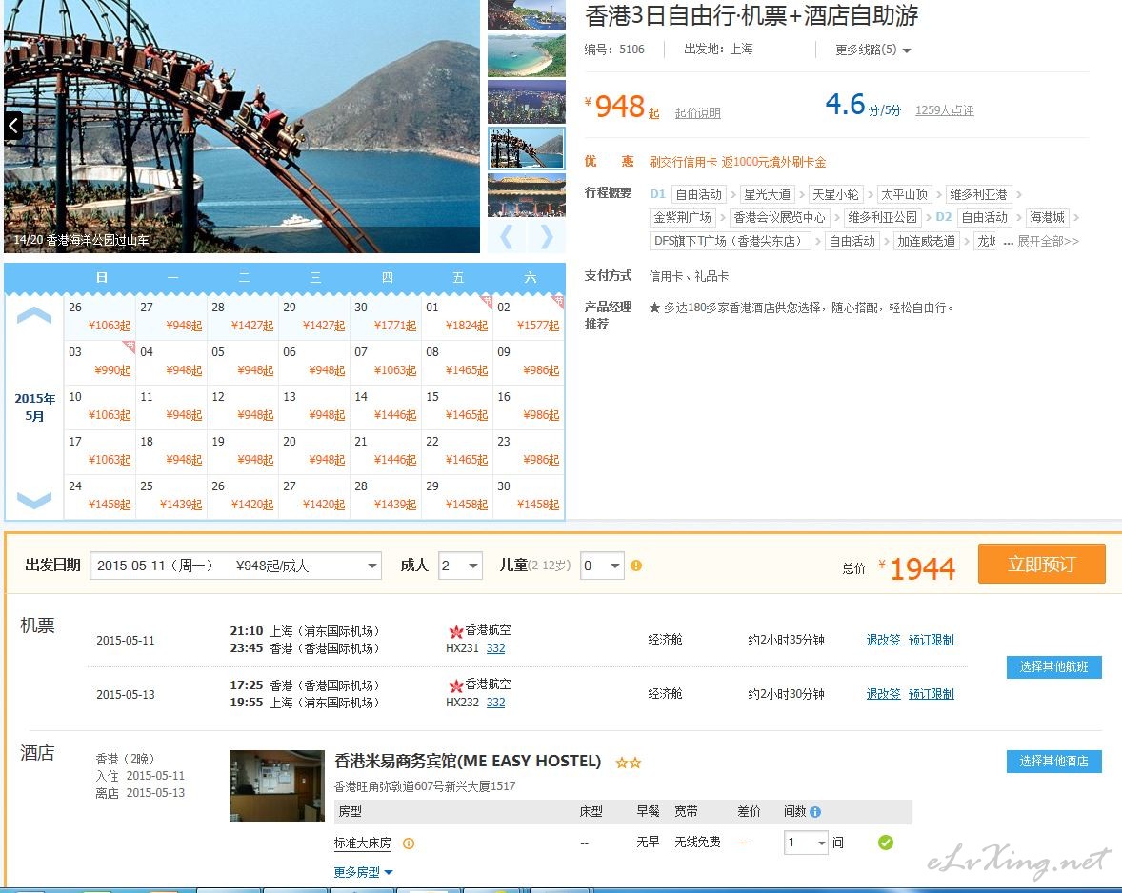
Task: Click the 立即预订 book now button
Action: click(1041, 564)
